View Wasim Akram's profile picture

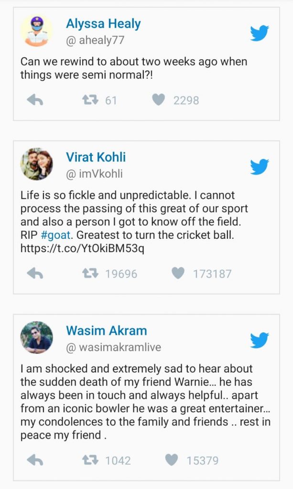coord(36,338)
